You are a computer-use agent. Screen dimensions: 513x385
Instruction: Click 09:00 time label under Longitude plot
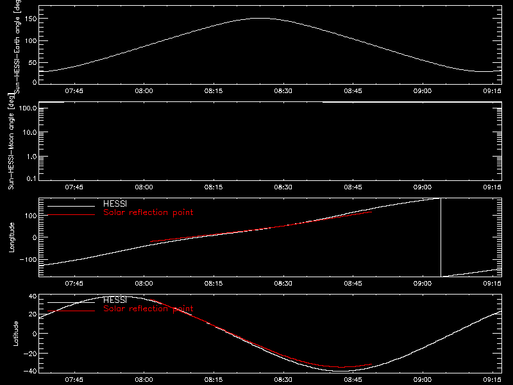pos(423,284)
